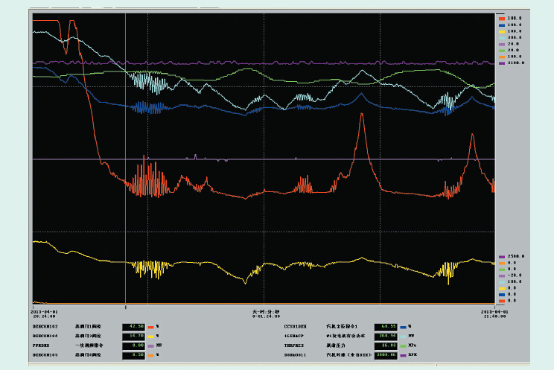Click the time span label 0-01:24:00
Image resolution: width=554 pixels, height=370 pixels.
pyautogui.click(x=266, y=315)
